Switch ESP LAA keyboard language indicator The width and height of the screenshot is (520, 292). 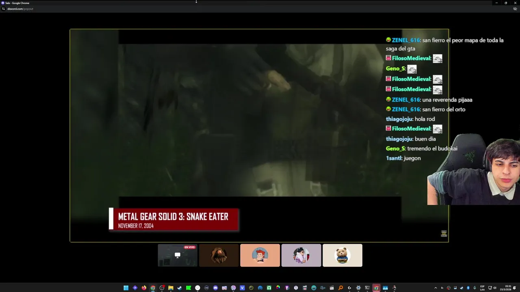click(482, 288)
